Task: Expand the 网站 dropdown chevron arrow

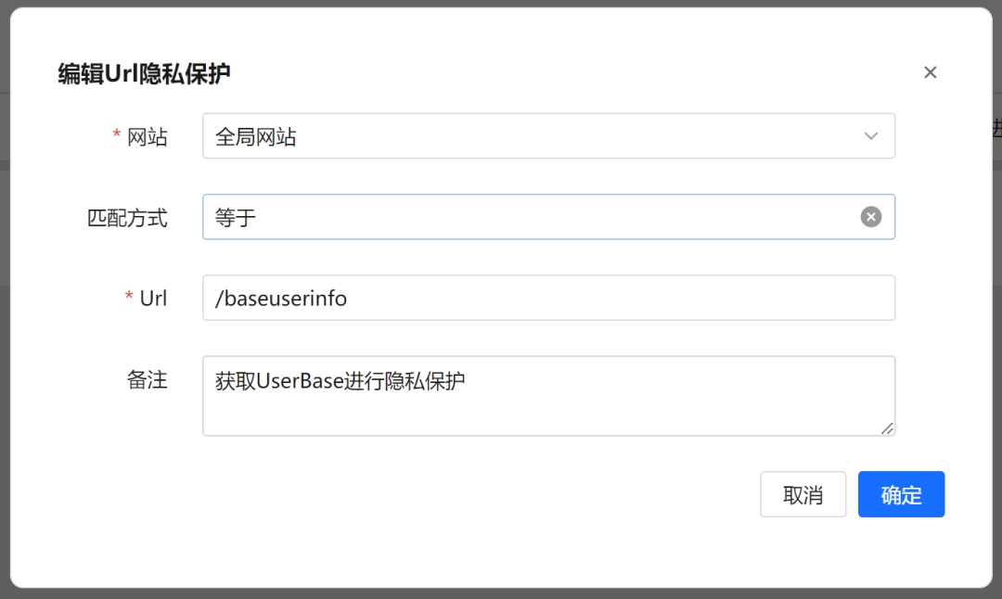Action: pyautogui.click(x=870, y=136)
